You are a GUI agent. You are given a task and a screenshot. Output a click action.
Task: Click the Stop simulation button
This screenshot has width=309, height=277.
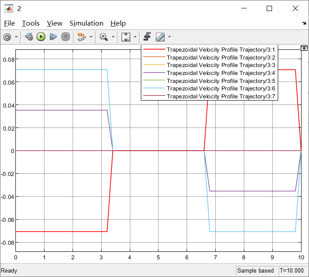[x=66, y=37]
